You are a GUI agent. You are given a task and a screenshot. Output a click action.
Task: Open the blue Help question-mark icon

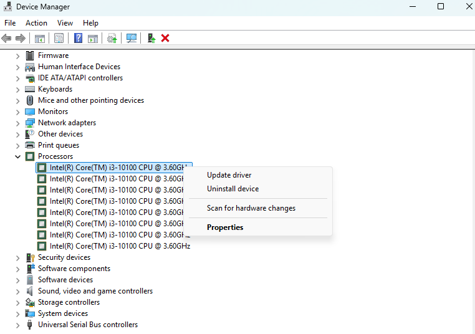coord(78,38)
